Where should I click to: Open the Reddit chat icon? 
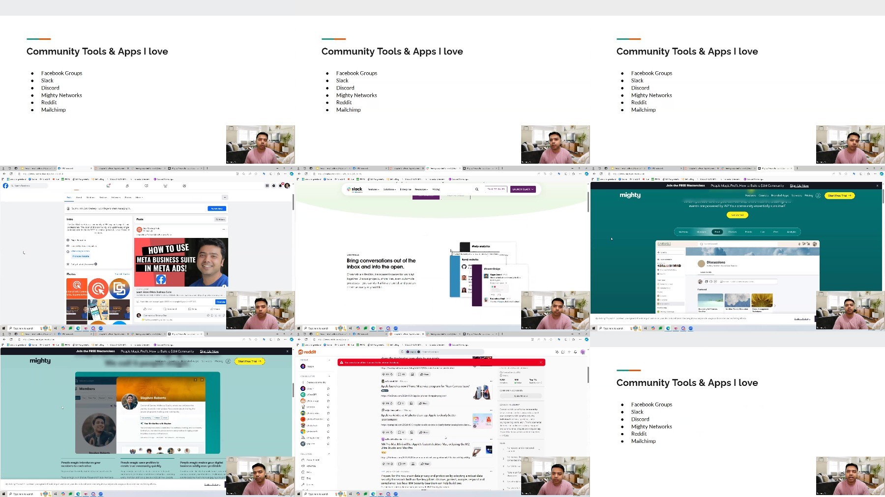pyautogui.click(x=563, y=352)
